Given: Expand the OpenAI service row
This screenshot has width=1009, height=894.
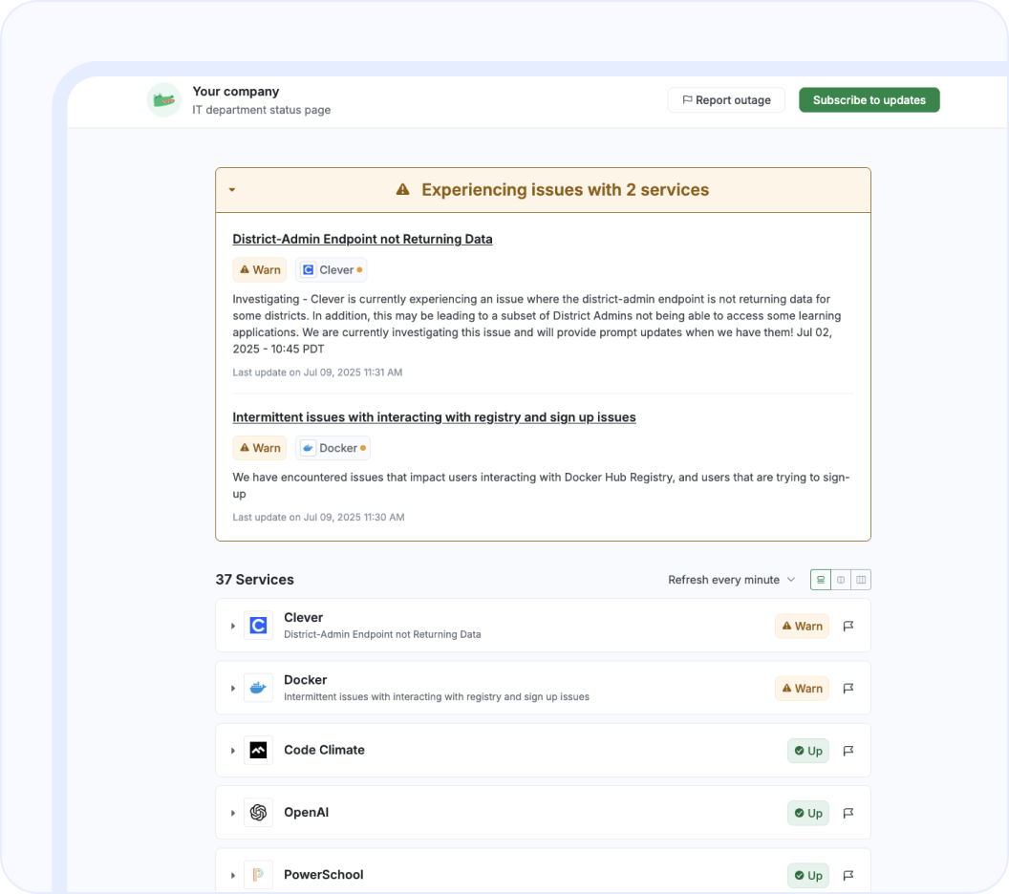Looking at the screenshot, I should click(x=233, y=812).
